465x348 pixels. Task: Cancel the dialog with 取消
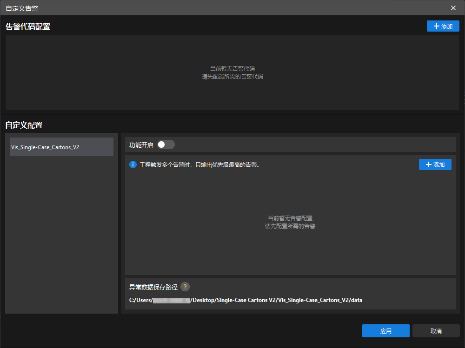pos(436,331)
